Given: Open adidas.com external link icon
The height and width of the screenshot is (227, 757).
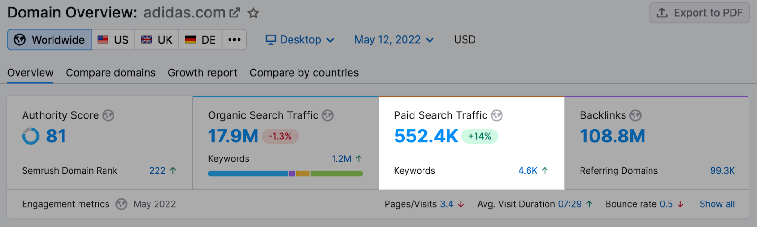Looking at the screenshot, I should pos(235,13).
